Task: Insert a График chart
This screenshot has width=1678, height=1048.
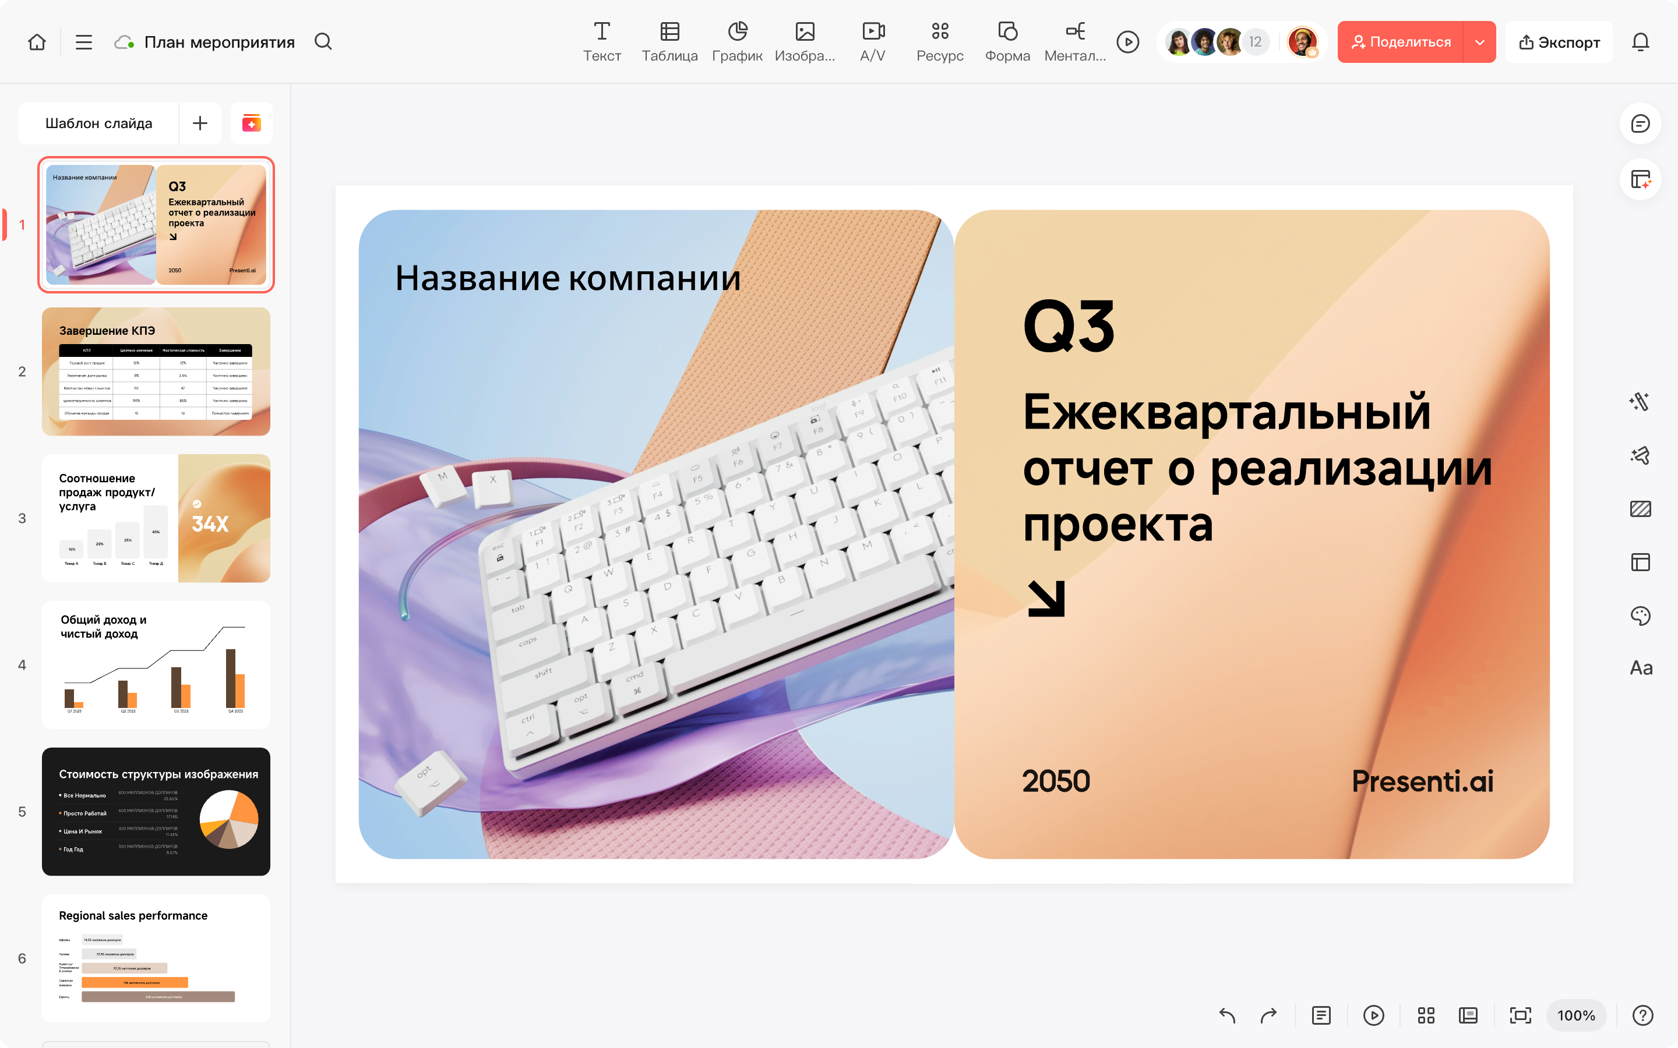Action: pyautogui.click(x=737, y=41)
